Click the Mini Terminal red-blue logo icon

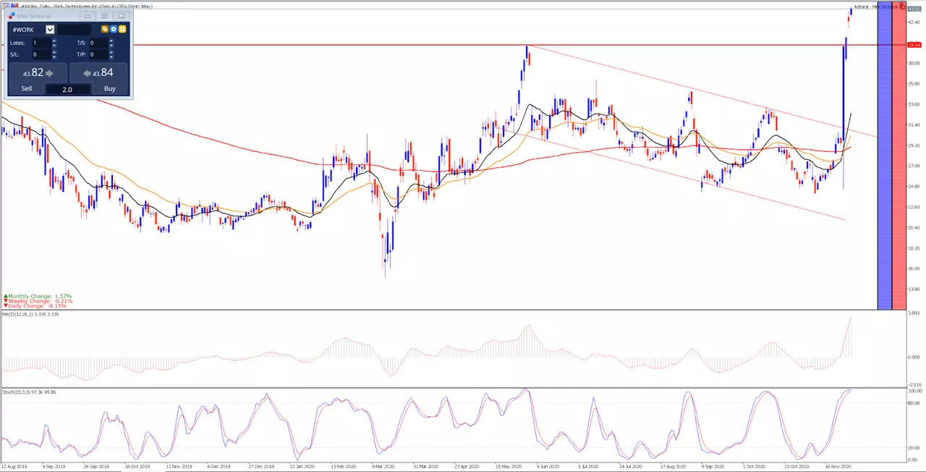point(12,15)
